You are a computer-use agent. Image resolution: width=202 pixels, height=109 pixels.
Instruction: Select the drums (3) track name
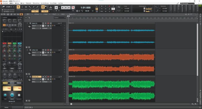click(x=37, y=77)
